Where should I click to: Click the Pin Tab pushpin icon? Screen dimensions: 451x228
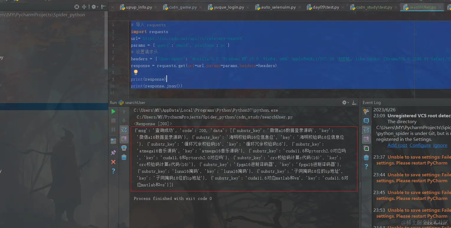113,153
